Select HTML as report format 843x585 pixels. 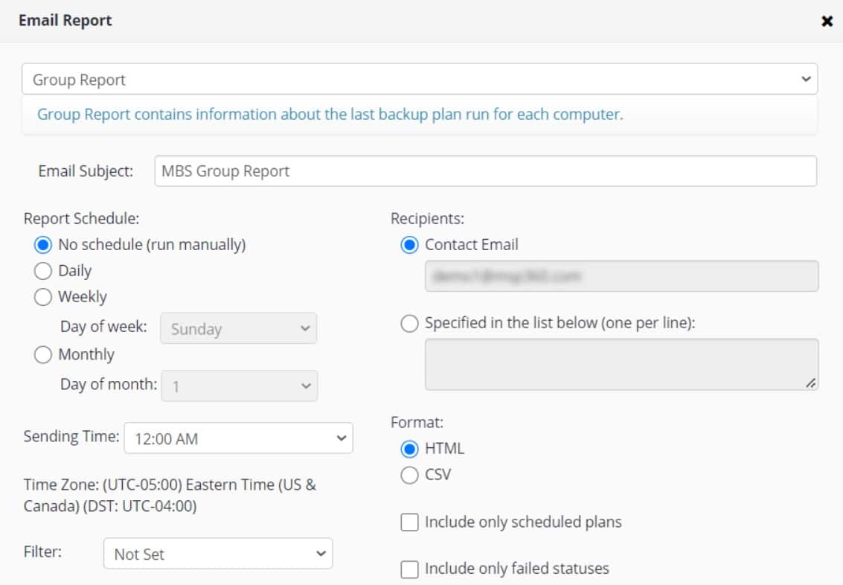[408, 448]
